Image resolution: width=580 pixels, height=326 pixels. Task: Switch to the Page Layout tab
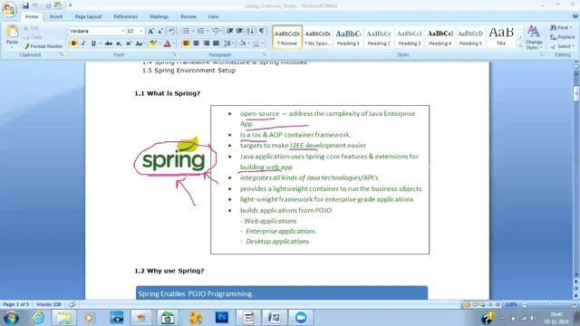88,16
